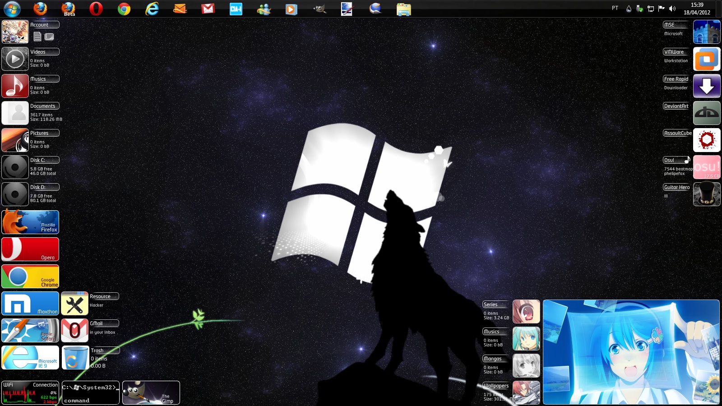Open the Mangas folder thumbnail
The image size is (722, 406).
coord(526,365)
